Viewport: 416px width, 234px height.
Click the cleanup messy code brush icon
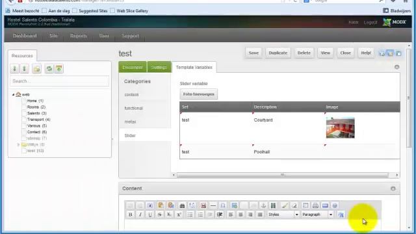click(285, 205)
